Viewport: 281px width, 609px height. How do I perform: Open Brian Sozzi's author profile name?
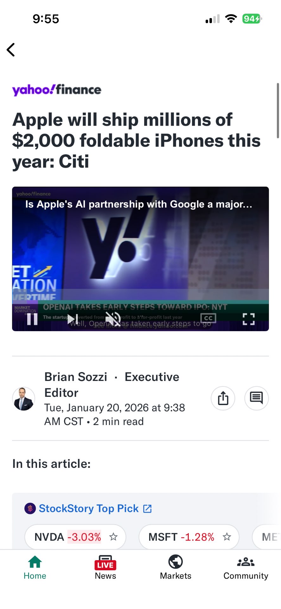click(76, 377)
